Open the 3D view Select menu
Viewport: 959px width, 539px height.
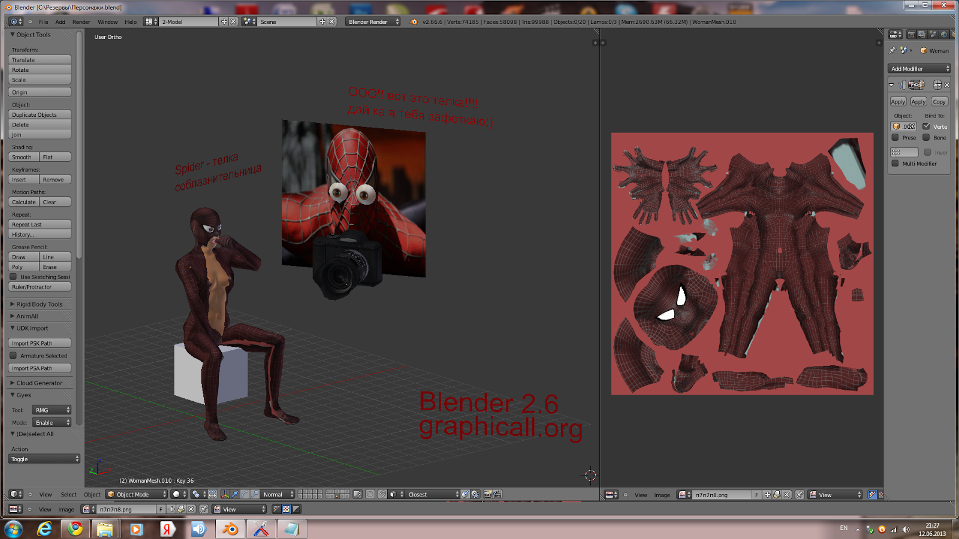point(69,495)
